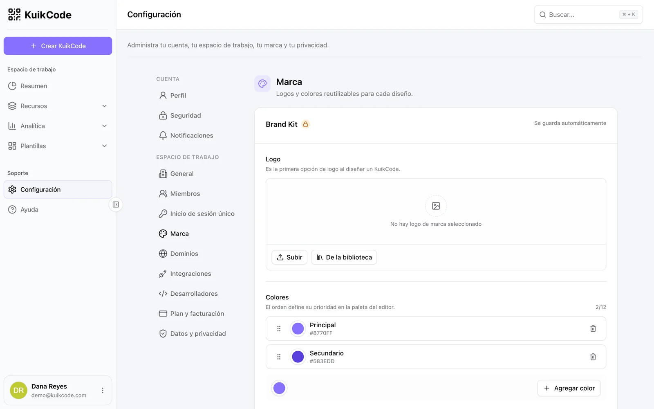Click the DR user avatar
Viewport: 654px width, 409px height.
pos(18,391)
